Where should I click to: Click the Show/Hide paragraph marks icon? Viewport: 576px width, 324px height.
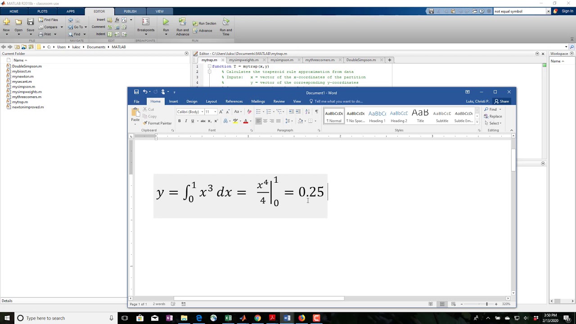pos(316,112)
